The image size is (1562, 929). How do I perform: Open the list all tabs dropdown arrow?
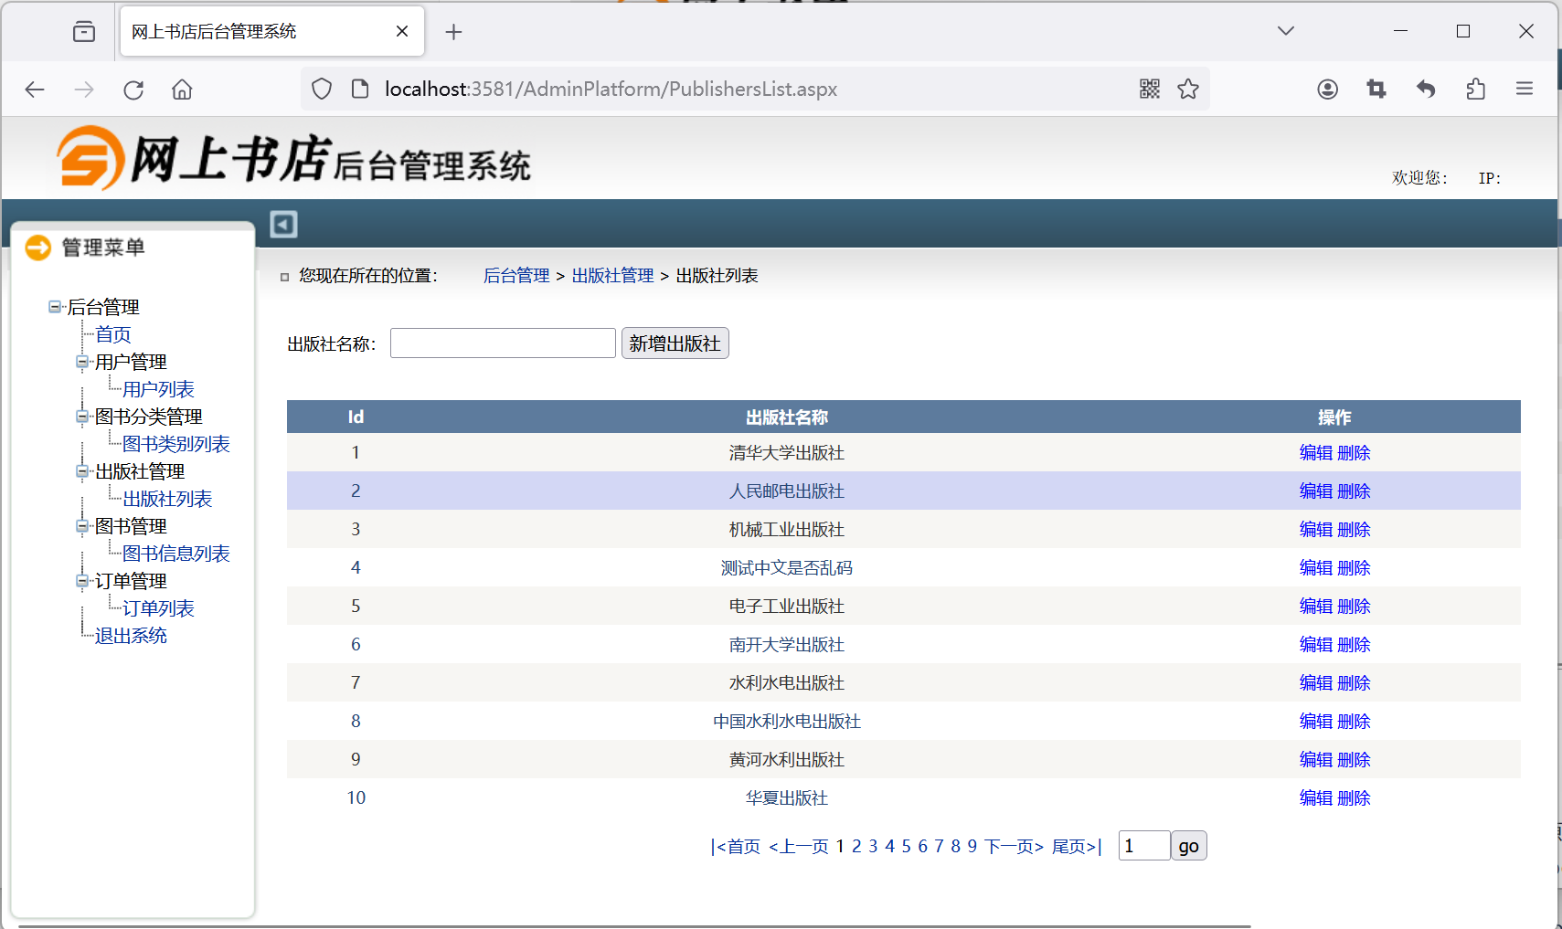coord(1285,31)
